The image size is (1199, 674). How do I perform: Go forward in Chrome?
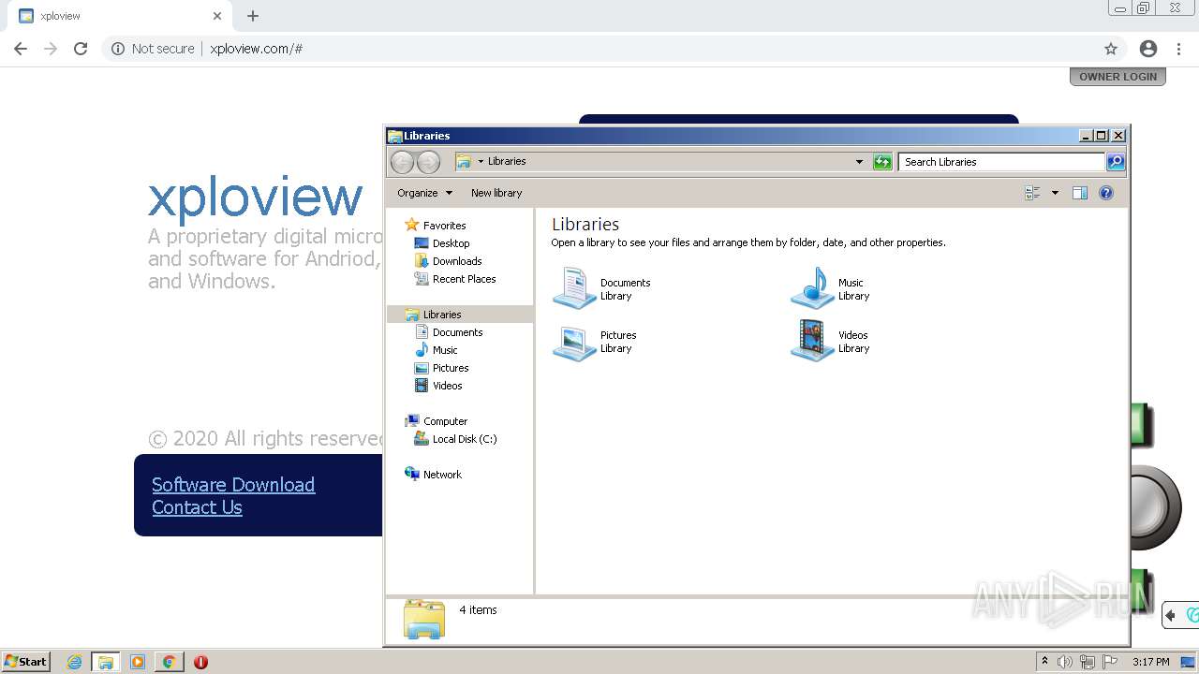point(51,49)
